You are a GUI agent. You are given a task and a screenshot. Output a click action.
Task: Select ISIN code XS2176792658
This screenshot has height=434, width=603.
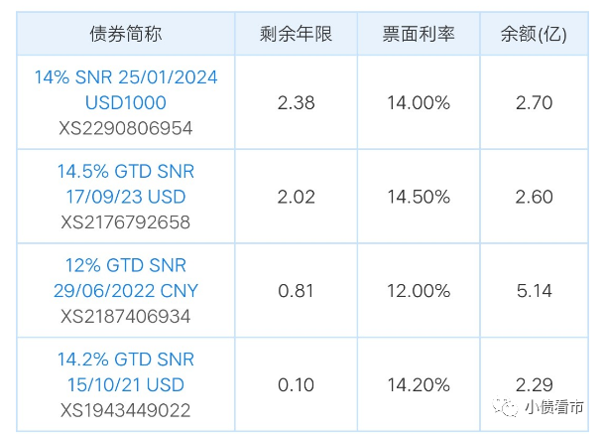[x=126, y=222]
